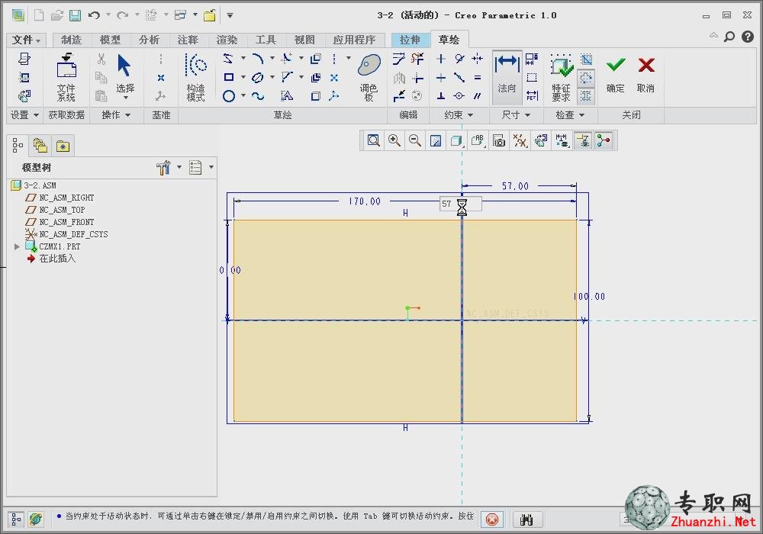Open model tree settings hammer dropdown
Screen dimensions: 763x534
[x=179, y=167]
